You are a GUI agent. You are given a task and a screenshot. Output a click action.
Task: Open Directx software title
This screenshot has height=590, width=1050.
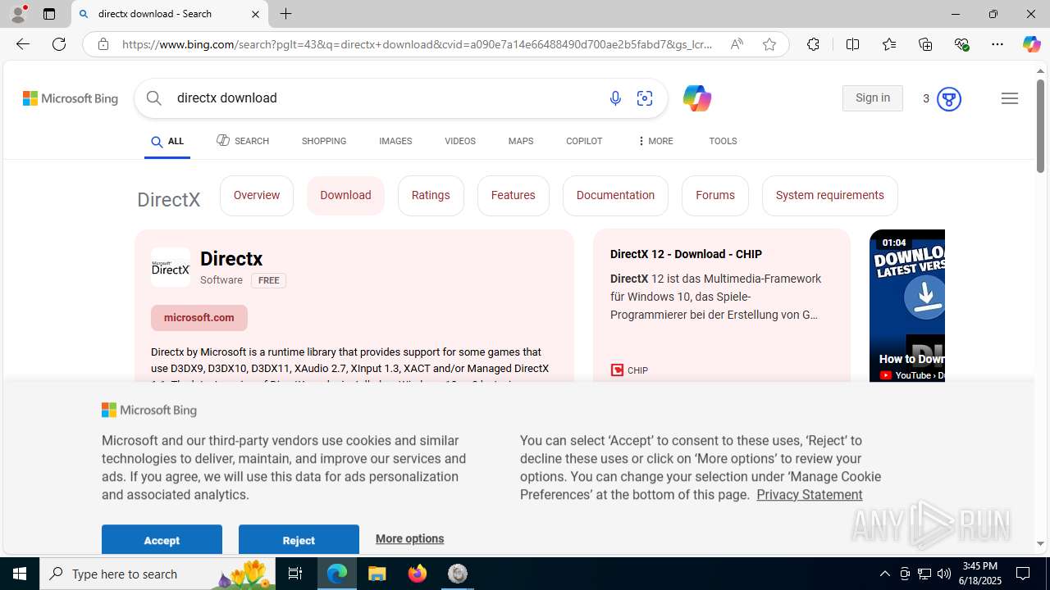pos(231,259)
